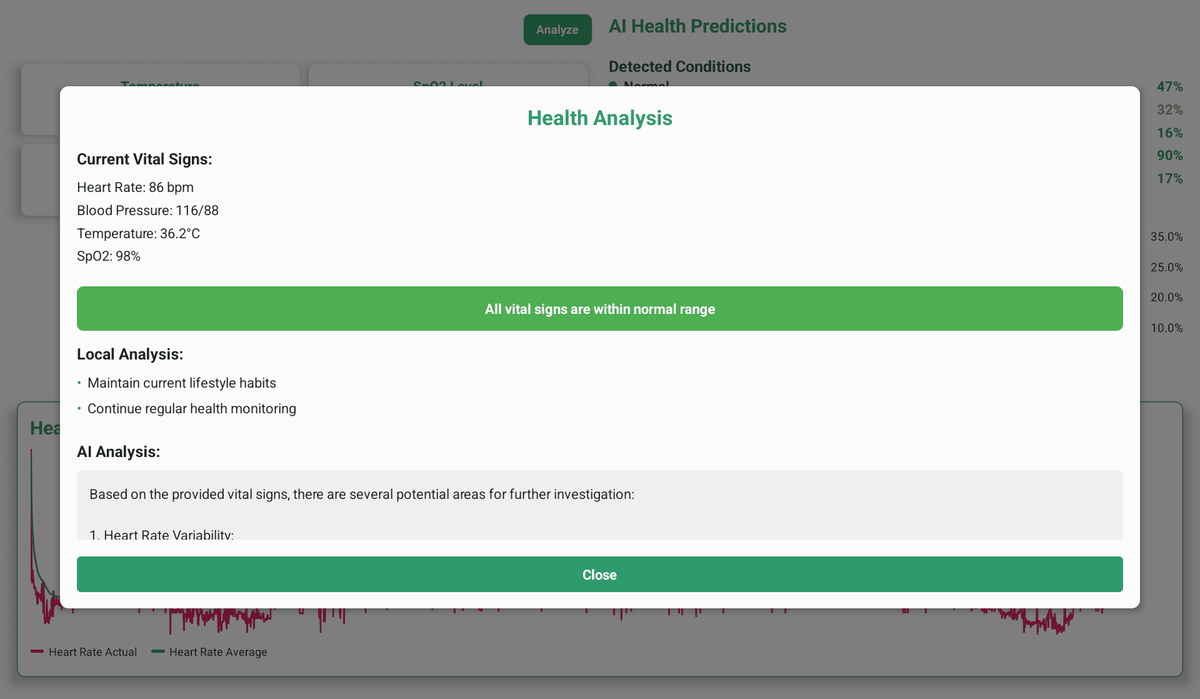Select the SpO2: 98% reading
This screenshot has width=1200, height=699.
(109, 256)
